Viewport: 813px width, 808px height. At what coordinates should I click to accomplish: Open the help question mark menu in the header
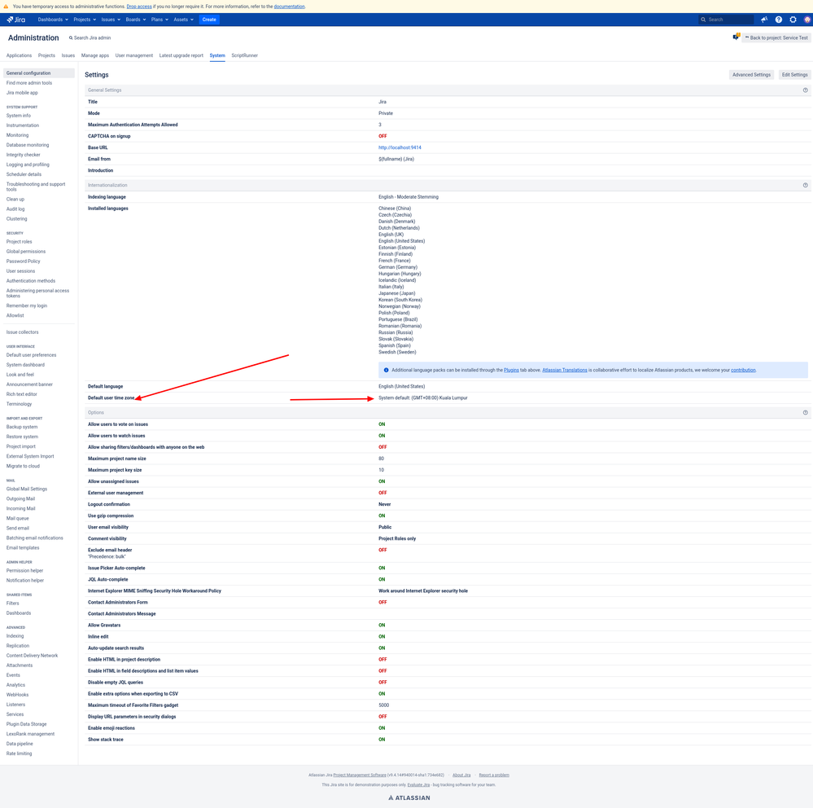[778, 20]
